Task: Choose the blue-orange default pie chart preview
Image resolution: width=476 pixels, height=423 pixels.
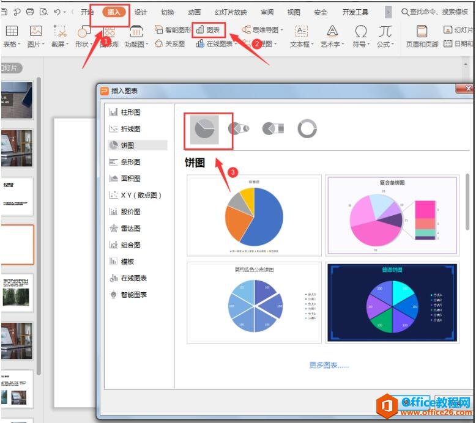Action: [254, 216]
